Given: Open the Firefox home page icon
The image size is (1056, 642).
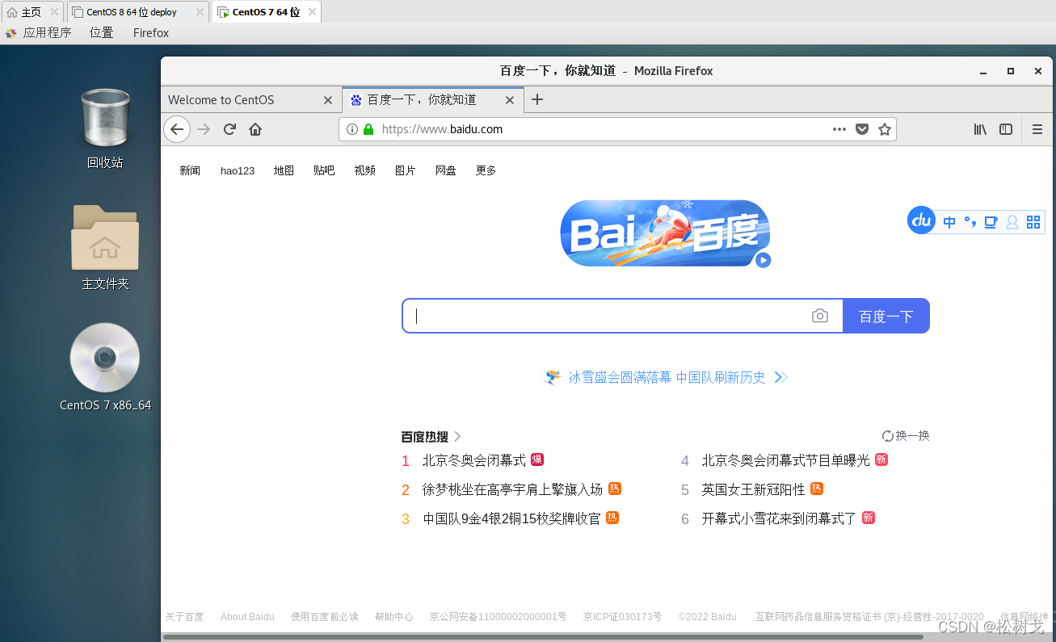Looking at the screenshot, I should click(x=255, y=129).
